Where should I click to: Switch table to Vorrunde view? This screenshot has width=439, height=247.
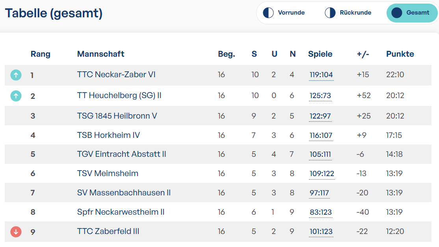[x=284, y=13]
